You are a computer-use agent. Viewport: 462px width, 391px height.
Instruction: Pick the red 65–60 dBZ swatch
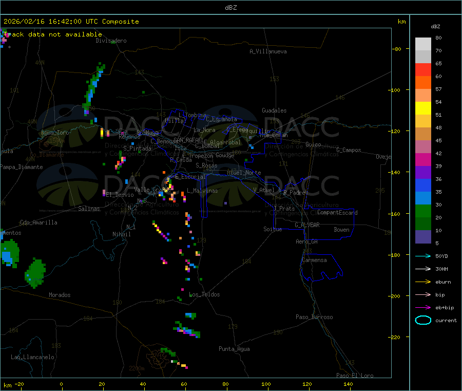click(423, 69)
